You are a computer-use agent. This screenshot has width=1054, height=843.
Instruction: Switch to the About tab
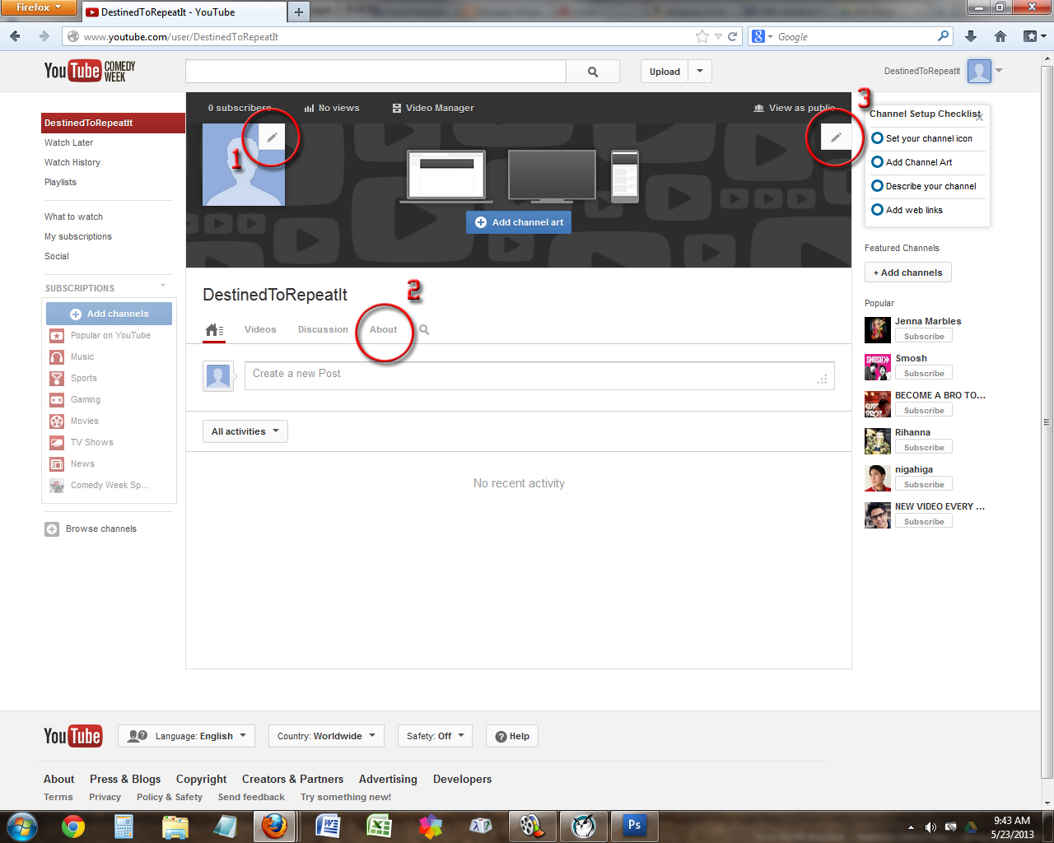point(383,329)
